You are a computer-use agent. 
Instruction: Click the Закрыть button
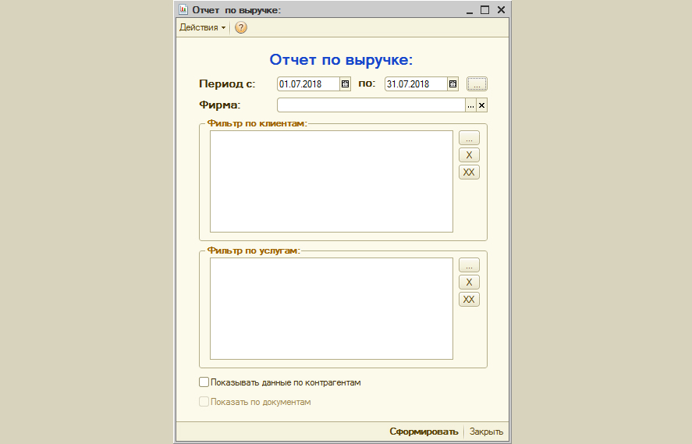pos(486,432)
